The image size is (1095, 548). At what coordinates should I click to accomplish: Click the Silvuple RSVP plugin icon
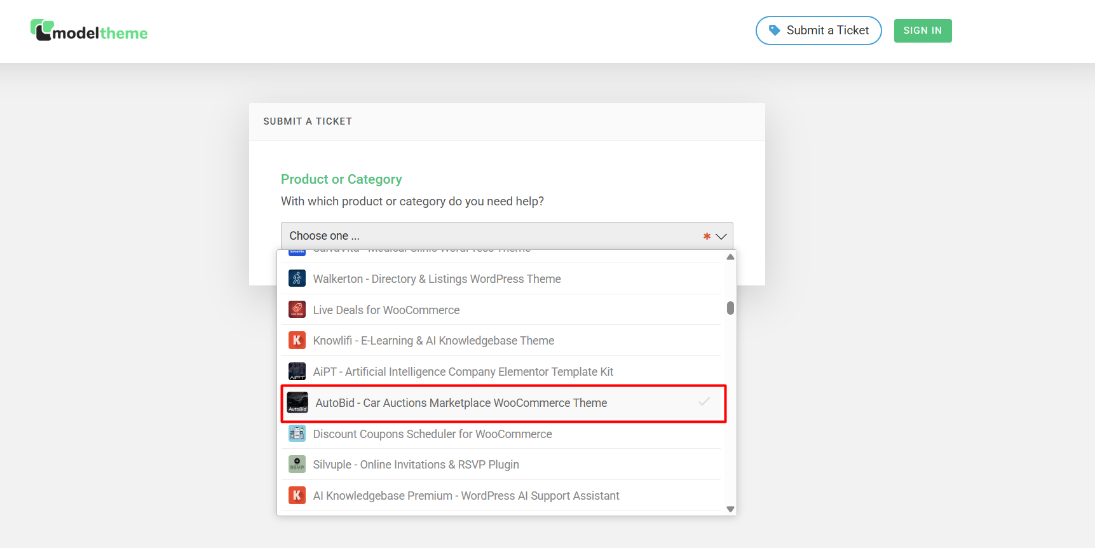[297, 464]
